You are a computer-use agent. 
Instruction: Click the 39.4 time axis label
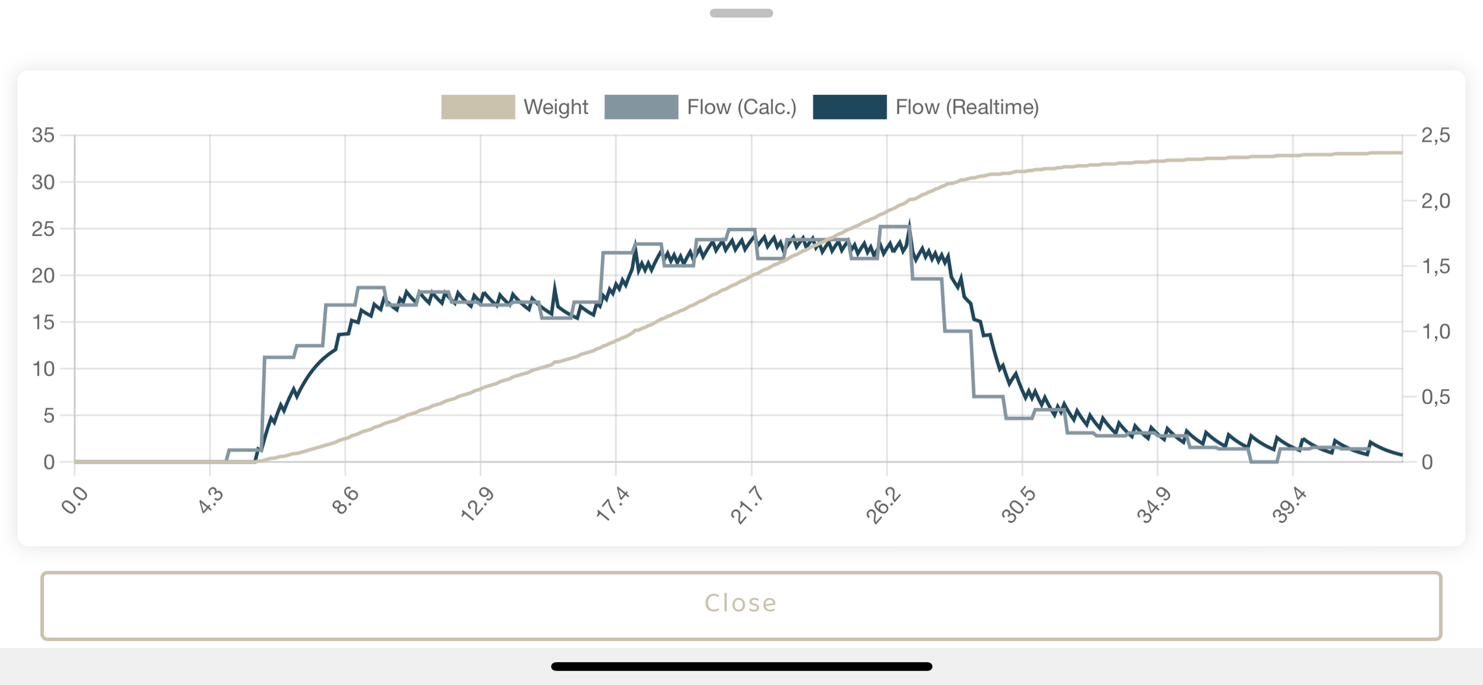tap(1290, 505)
